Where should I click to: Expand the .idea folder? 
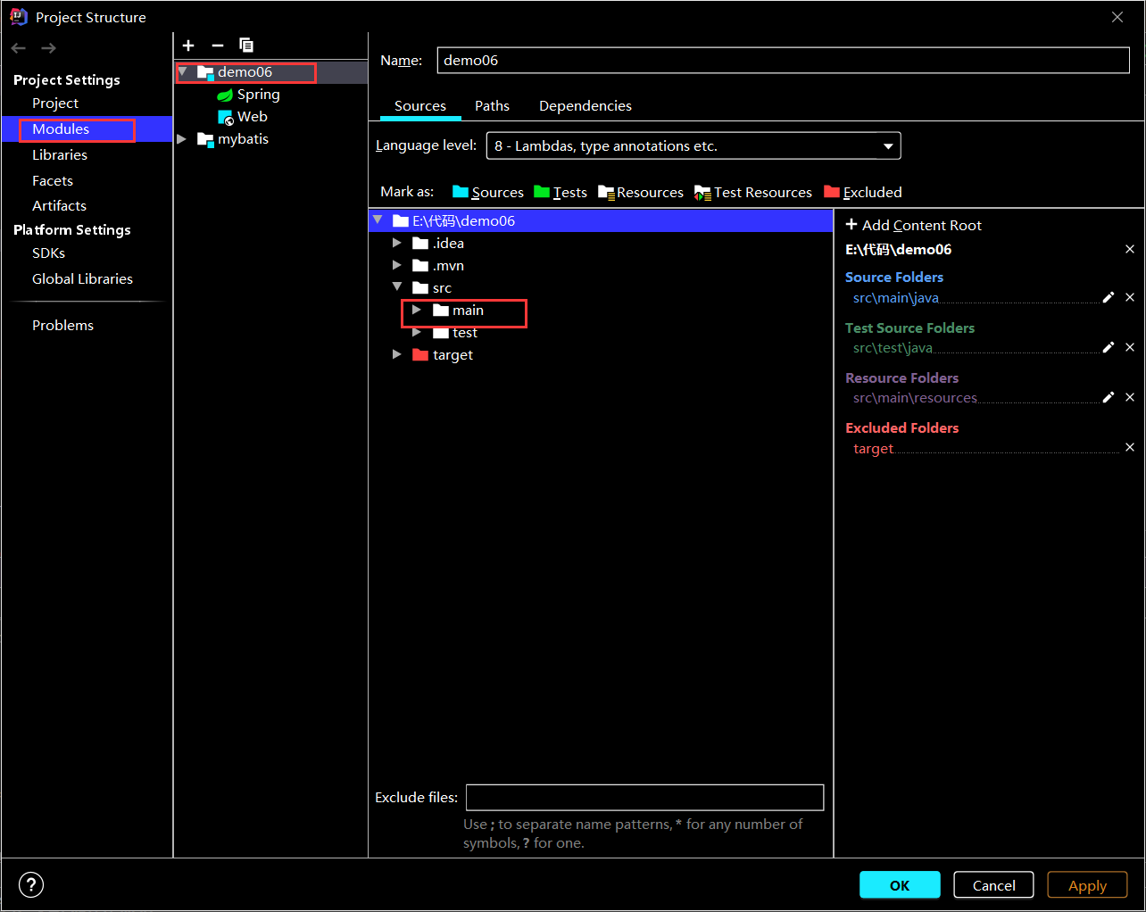tap(397, 243)
